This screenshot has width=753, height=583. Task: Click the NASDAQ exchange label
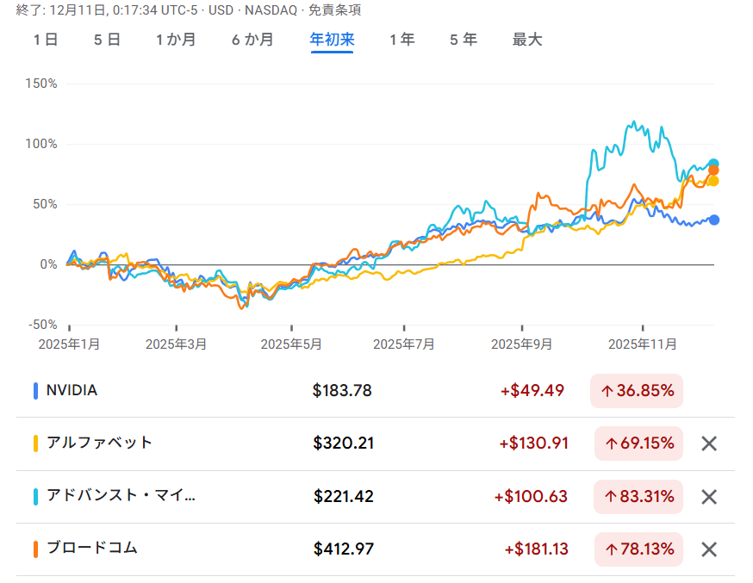[271, 10]
